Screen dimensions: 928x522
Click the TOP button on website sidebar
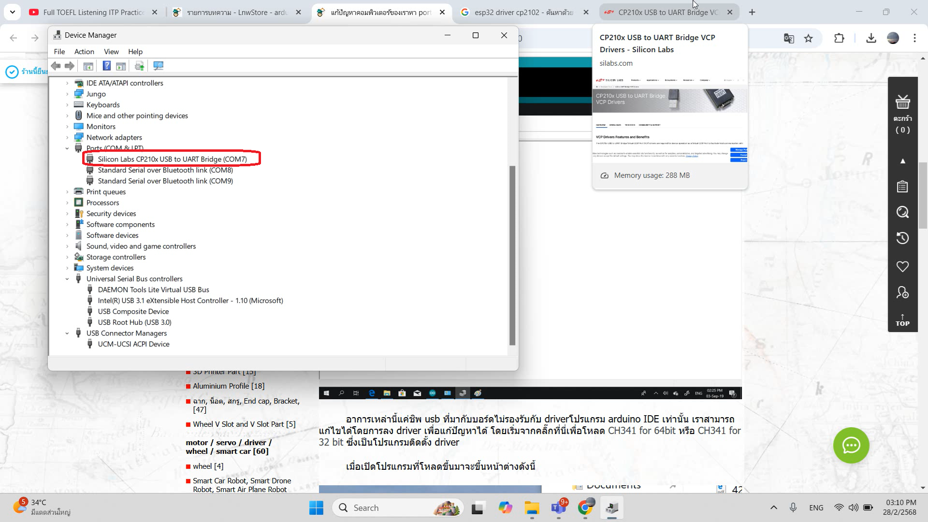tap(902, 320)
